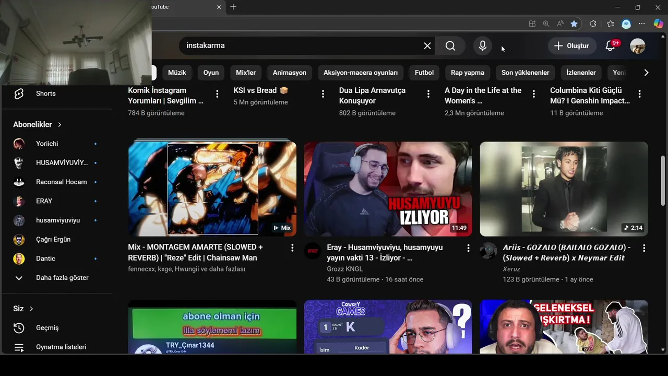Open options for Ariis GOZALO video
The height and width of the screenshot is (376, 668).
[x=644, y=248]
